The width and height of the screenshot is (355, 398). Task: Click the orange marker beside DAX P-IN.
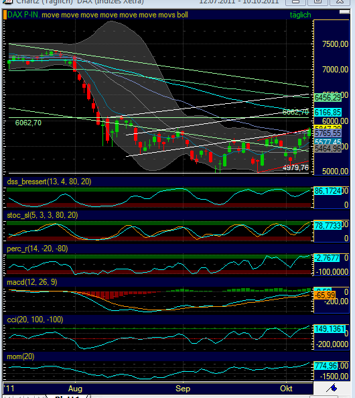[x=5, y=15]
